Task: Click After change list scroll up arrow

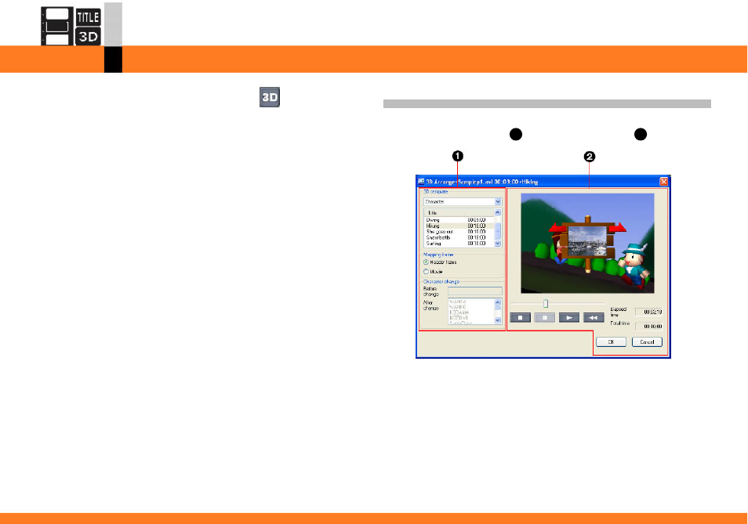Action: click(498, 302)
